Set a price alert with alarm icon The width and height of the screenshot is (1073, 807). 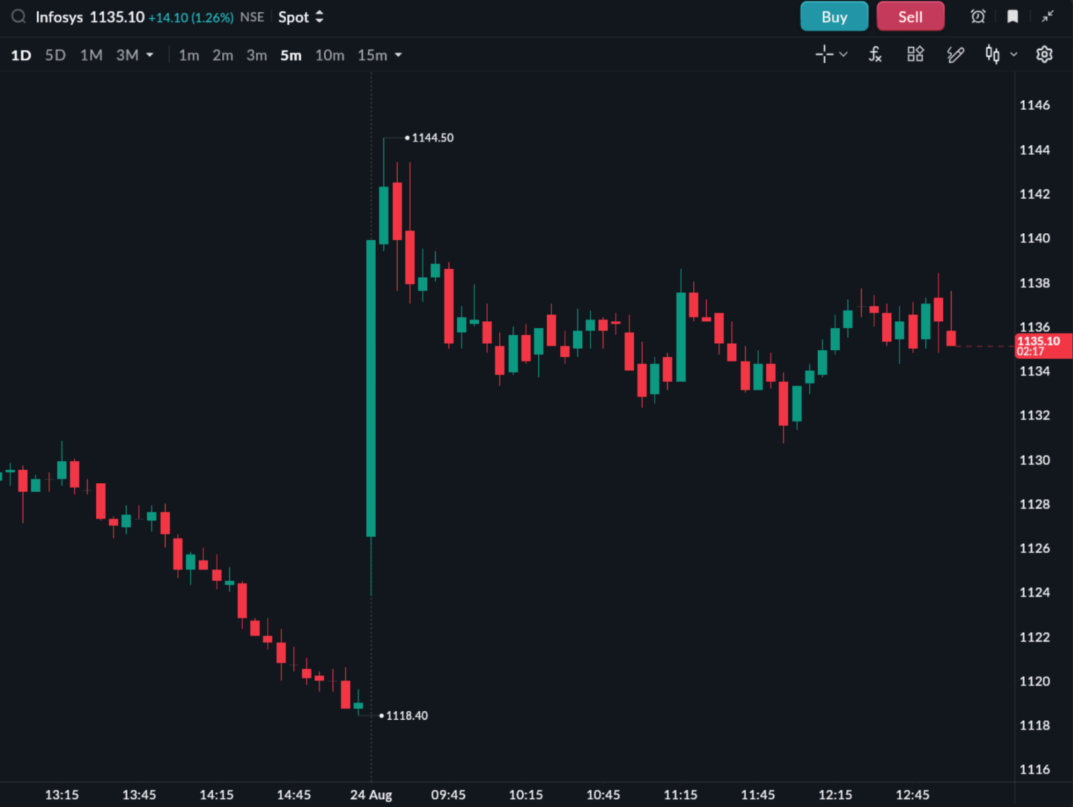pyautogui.click(x=978, y=17)
